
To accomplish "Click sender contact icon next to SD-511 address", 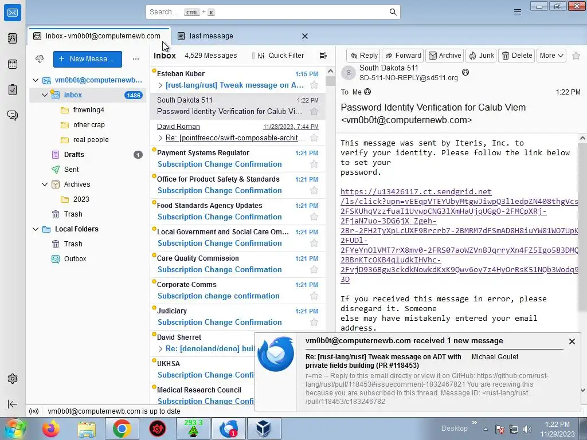I will (465, 72).
